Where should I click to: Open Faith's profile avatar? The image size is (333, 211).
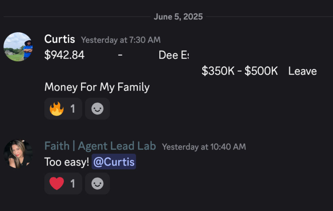(18, 154)
